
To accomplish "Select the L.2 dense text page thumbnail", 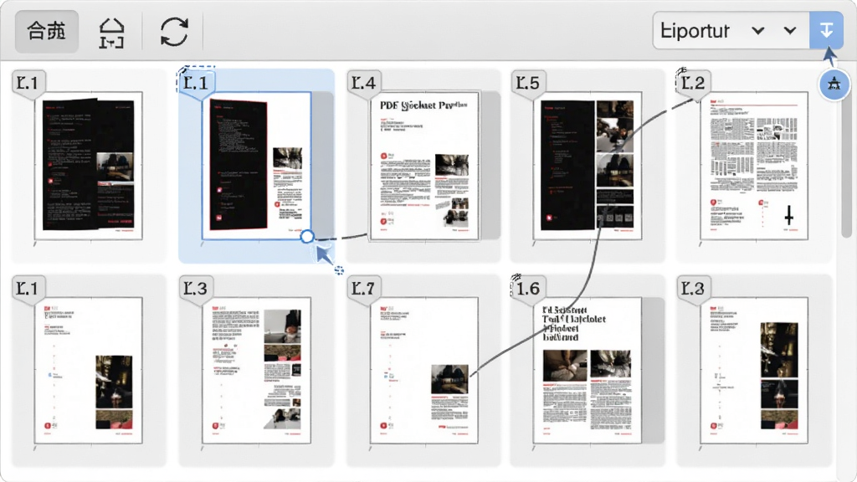I will click(x=754, y=166).
